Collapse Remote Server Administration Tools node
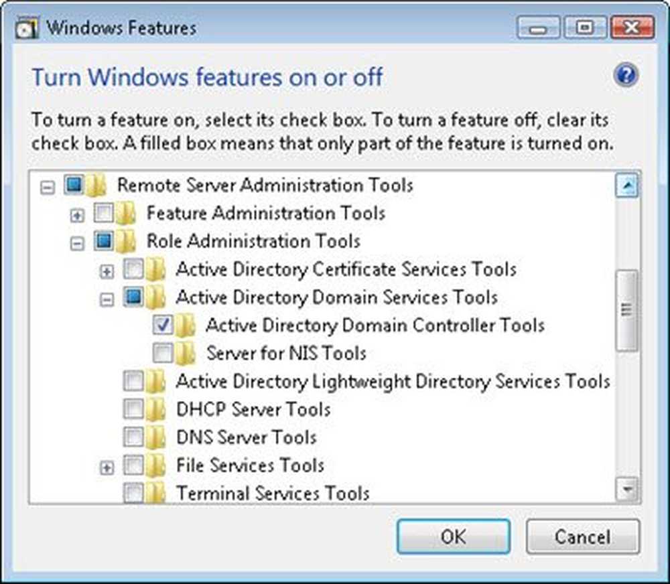 [48, 188]
